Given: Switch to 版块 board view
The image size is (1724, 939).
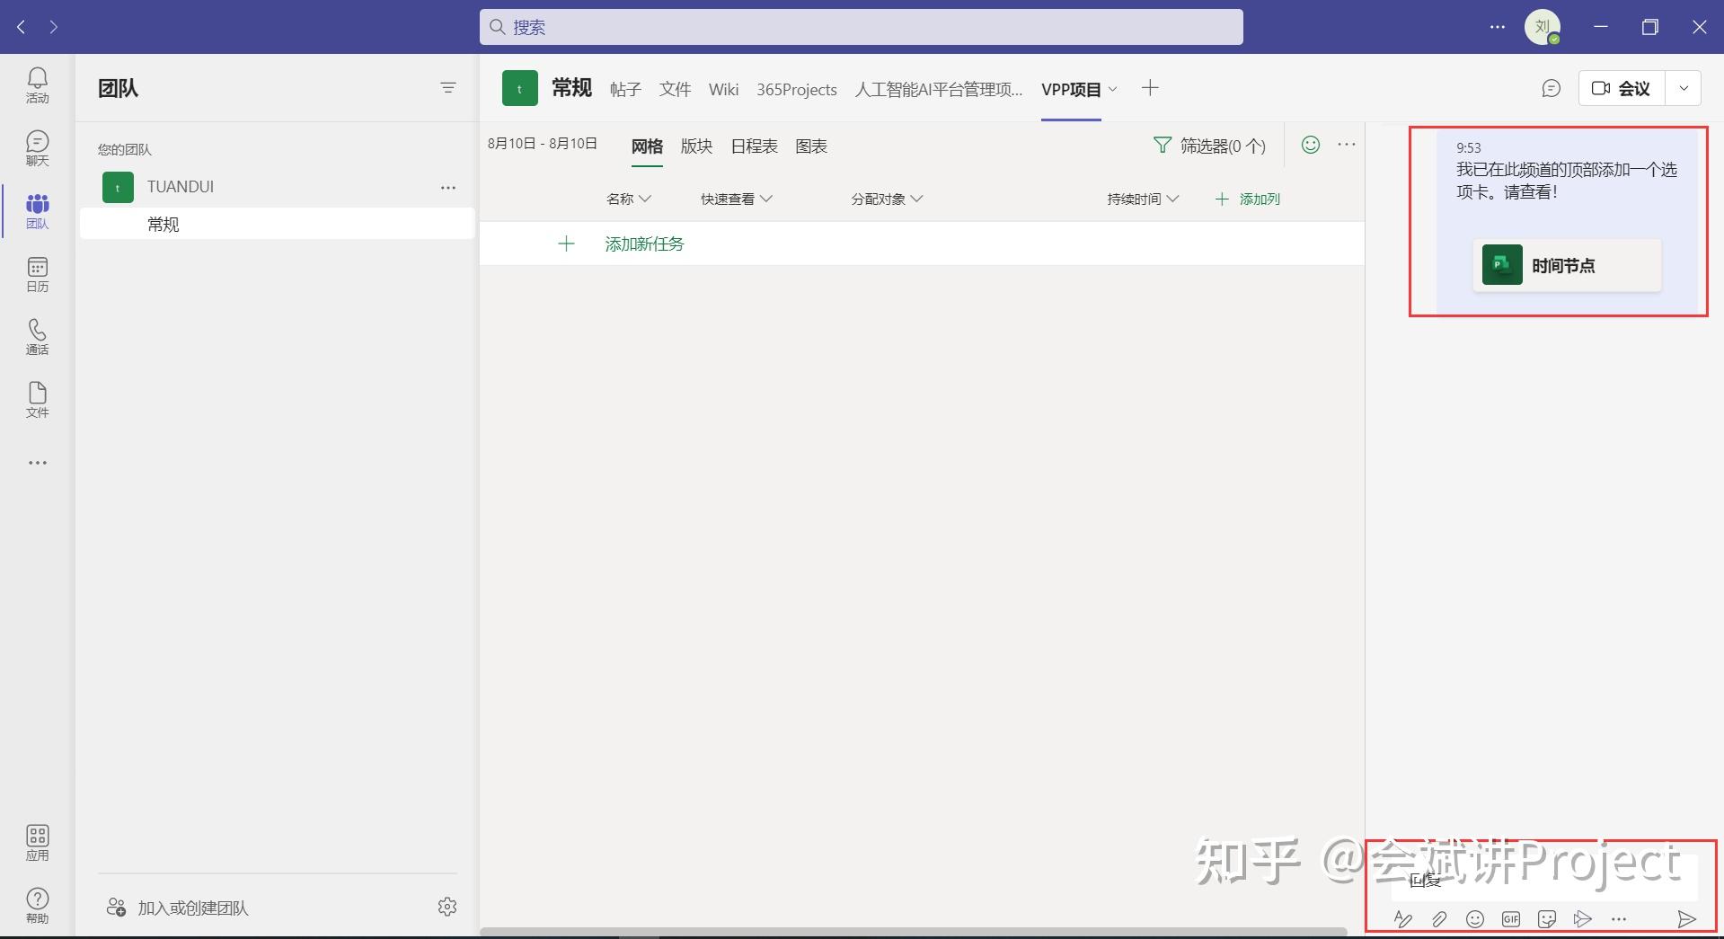Looking at the screenshot, I should pyautogui.click(x=696, y=146).
